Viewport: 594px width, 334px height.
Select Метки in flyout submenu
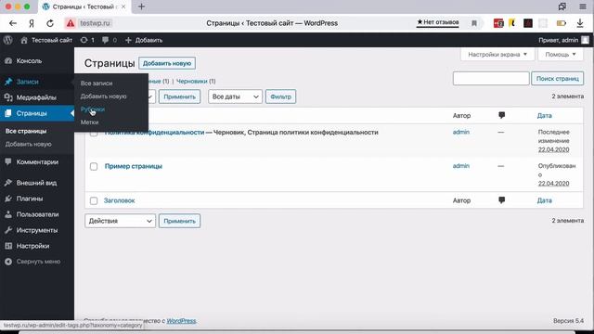tap(89, 122)
